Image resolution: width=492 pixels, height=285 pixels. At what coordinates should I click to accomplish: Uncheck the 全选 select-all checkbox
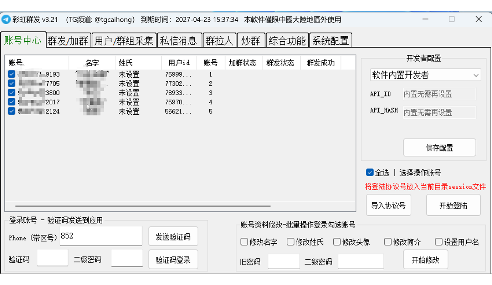370,172
